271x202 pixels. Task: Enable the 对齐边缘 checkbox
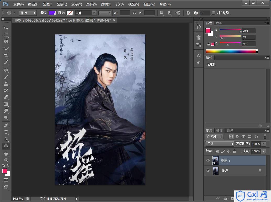click(x=214, y=13)
